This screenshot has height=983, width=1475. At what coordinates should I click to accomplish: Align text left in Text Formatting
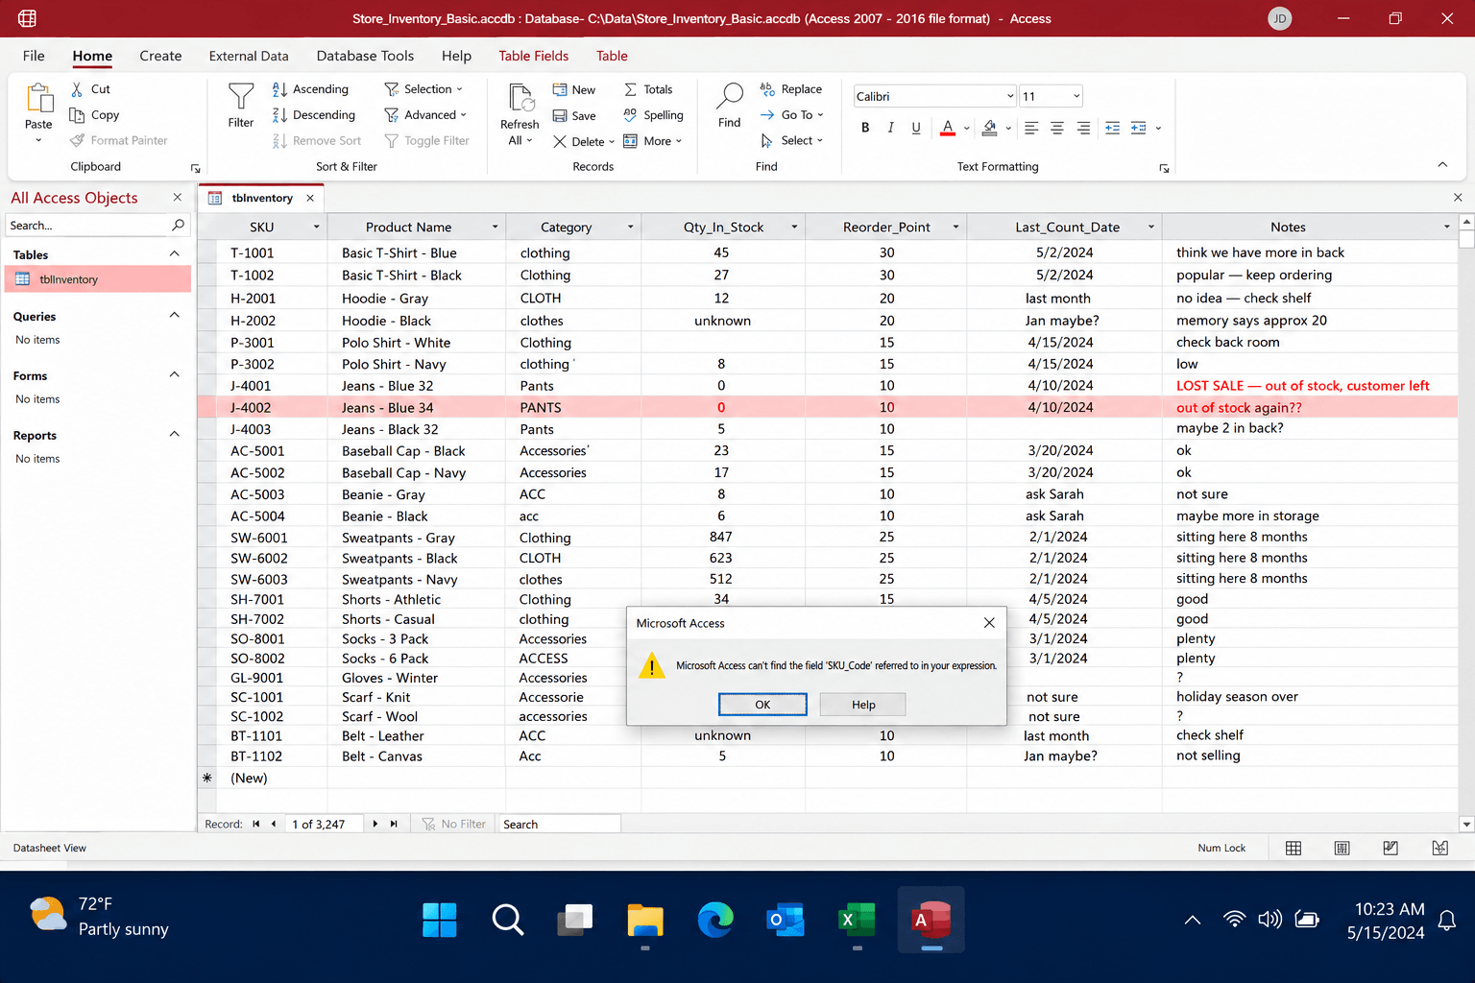pyautogui.click(x=1031, y=128)
